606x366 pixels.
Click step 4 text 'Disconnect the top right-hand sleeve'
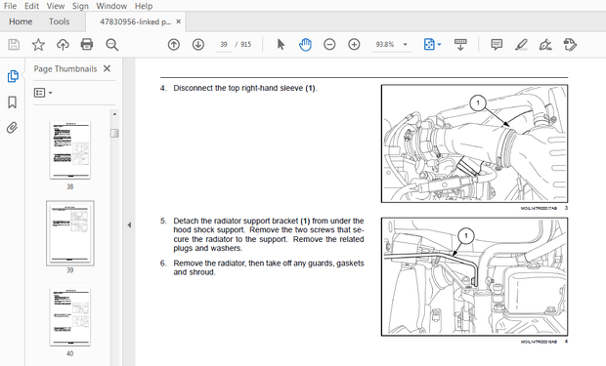point(245,88)
